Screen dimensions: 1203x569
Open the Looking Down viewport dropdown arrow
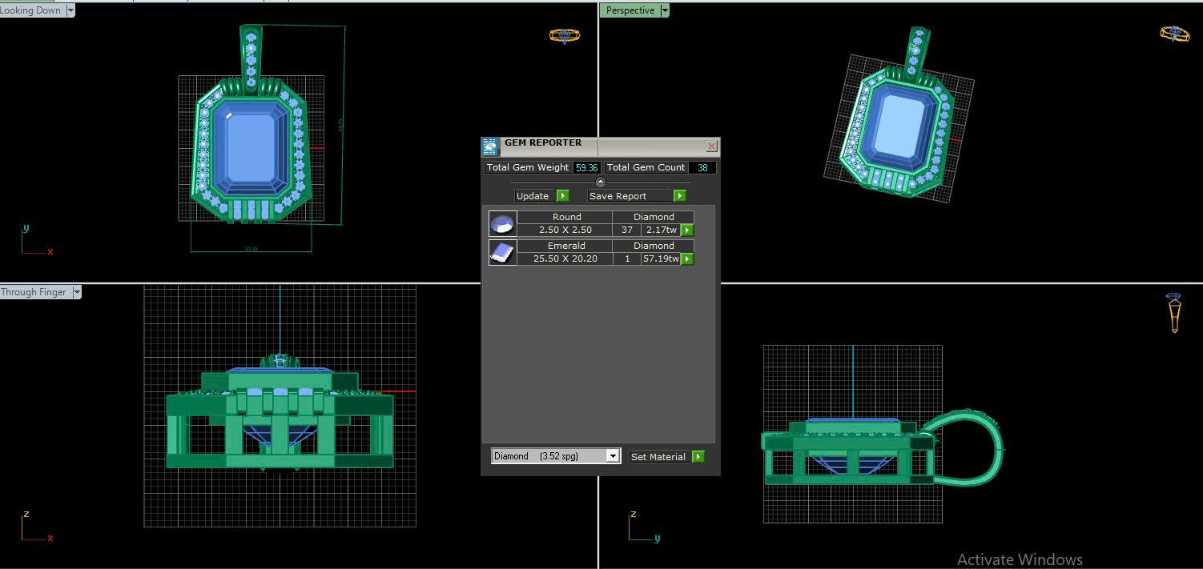70,10
